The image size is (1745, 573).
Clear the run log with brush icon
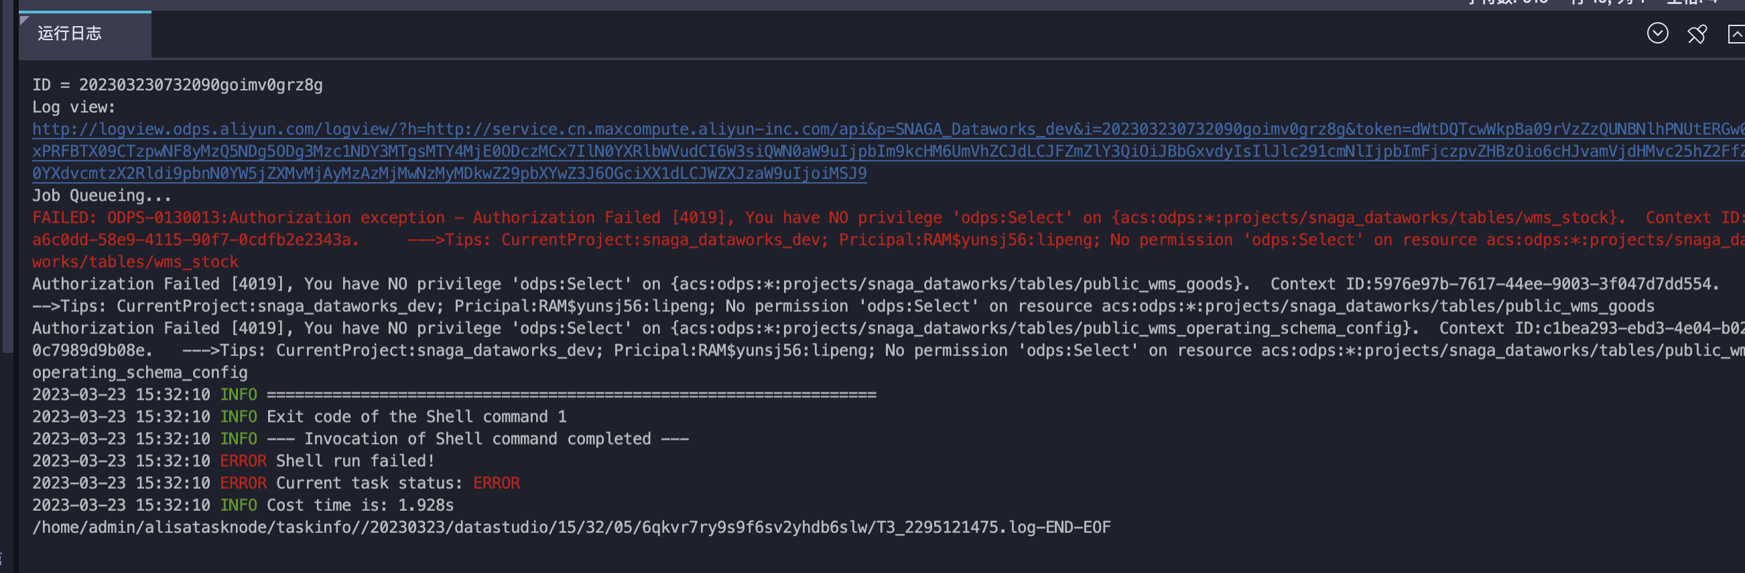click(x=1696, y=34)
